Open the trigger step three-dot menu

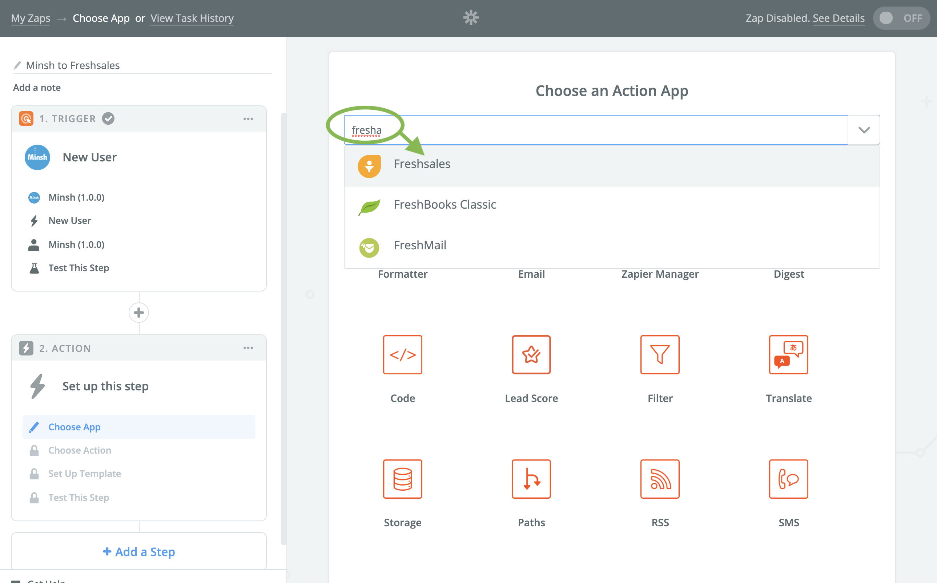[248, 119]
